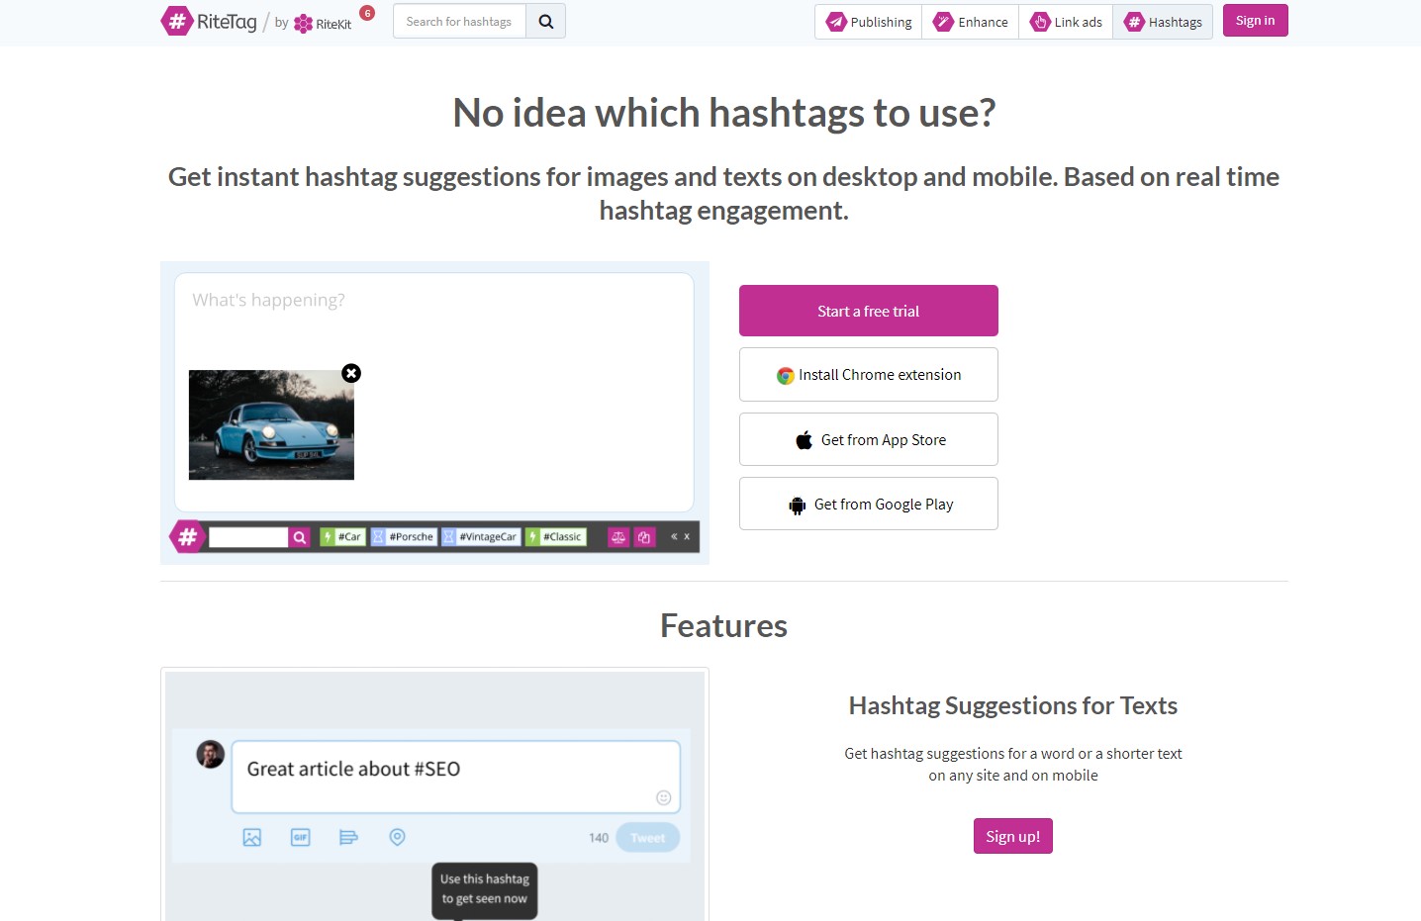This screenshot has width=1421, height=921.
Task: Select the #Porsche hashtag suggestion
Action: click(x=404, y=537)
